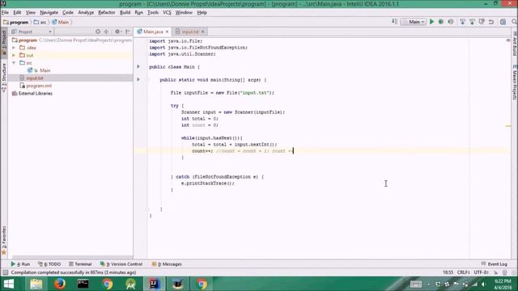Screen dimensions: 518x291
Task: Open the Navigate menu
Action: [49, 13]
